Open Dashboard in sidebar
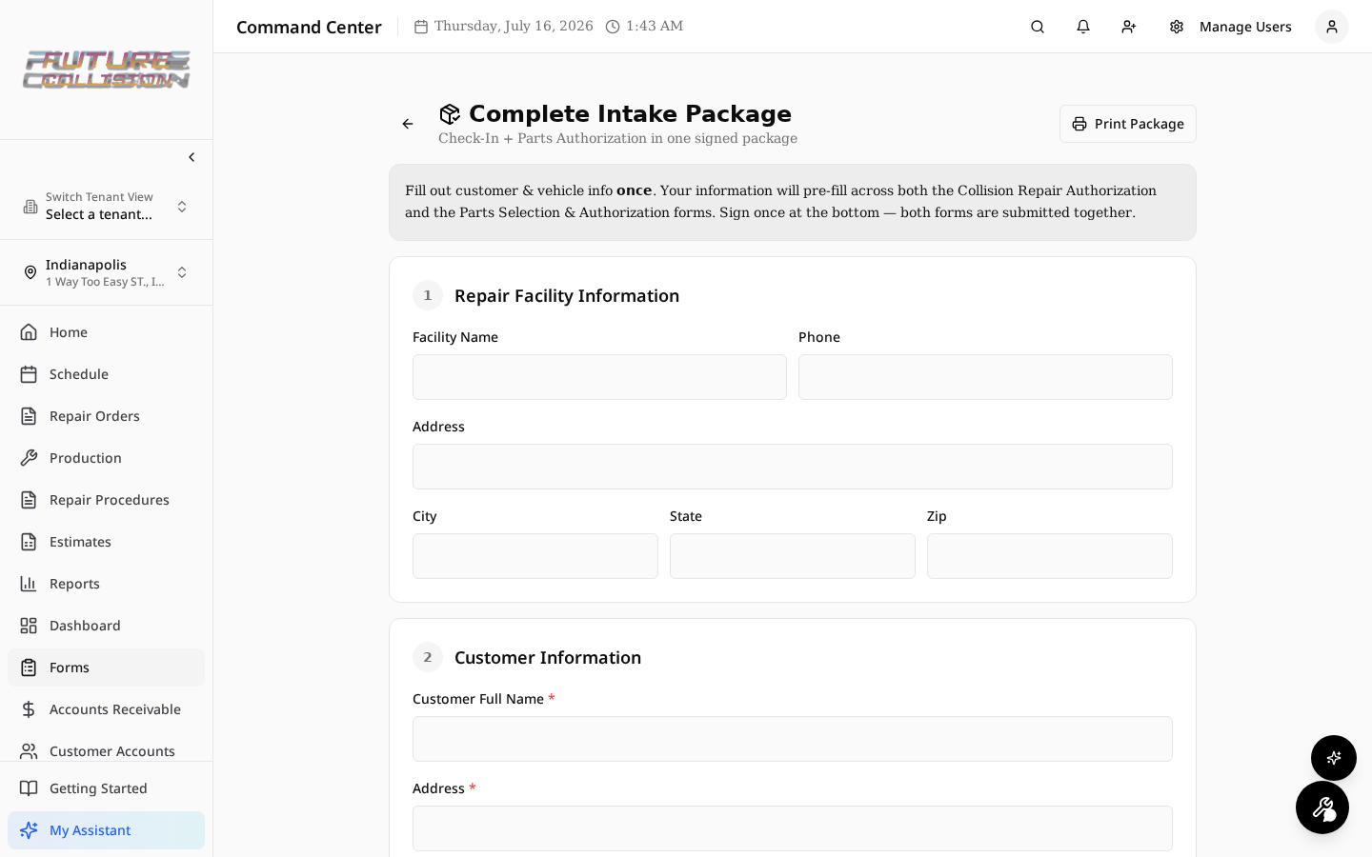The image size is (1372, 857). coord(106,626)
